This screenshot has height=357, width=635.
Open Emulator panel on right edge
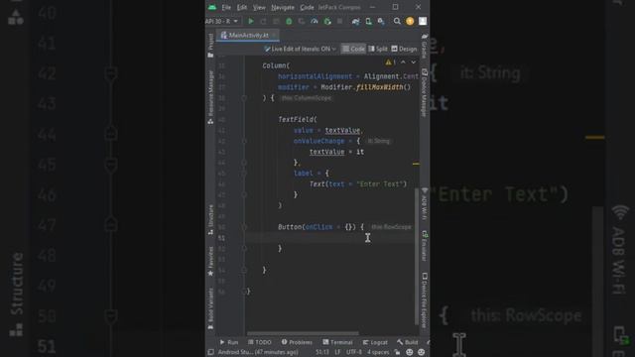click(x=424, y=246)
